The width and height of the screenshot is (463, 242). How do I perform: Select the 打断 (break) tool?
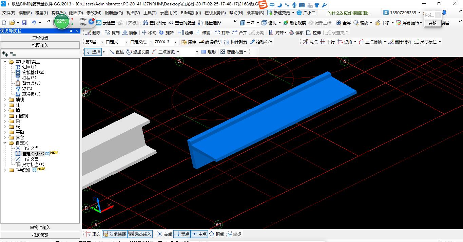(222, 33)
